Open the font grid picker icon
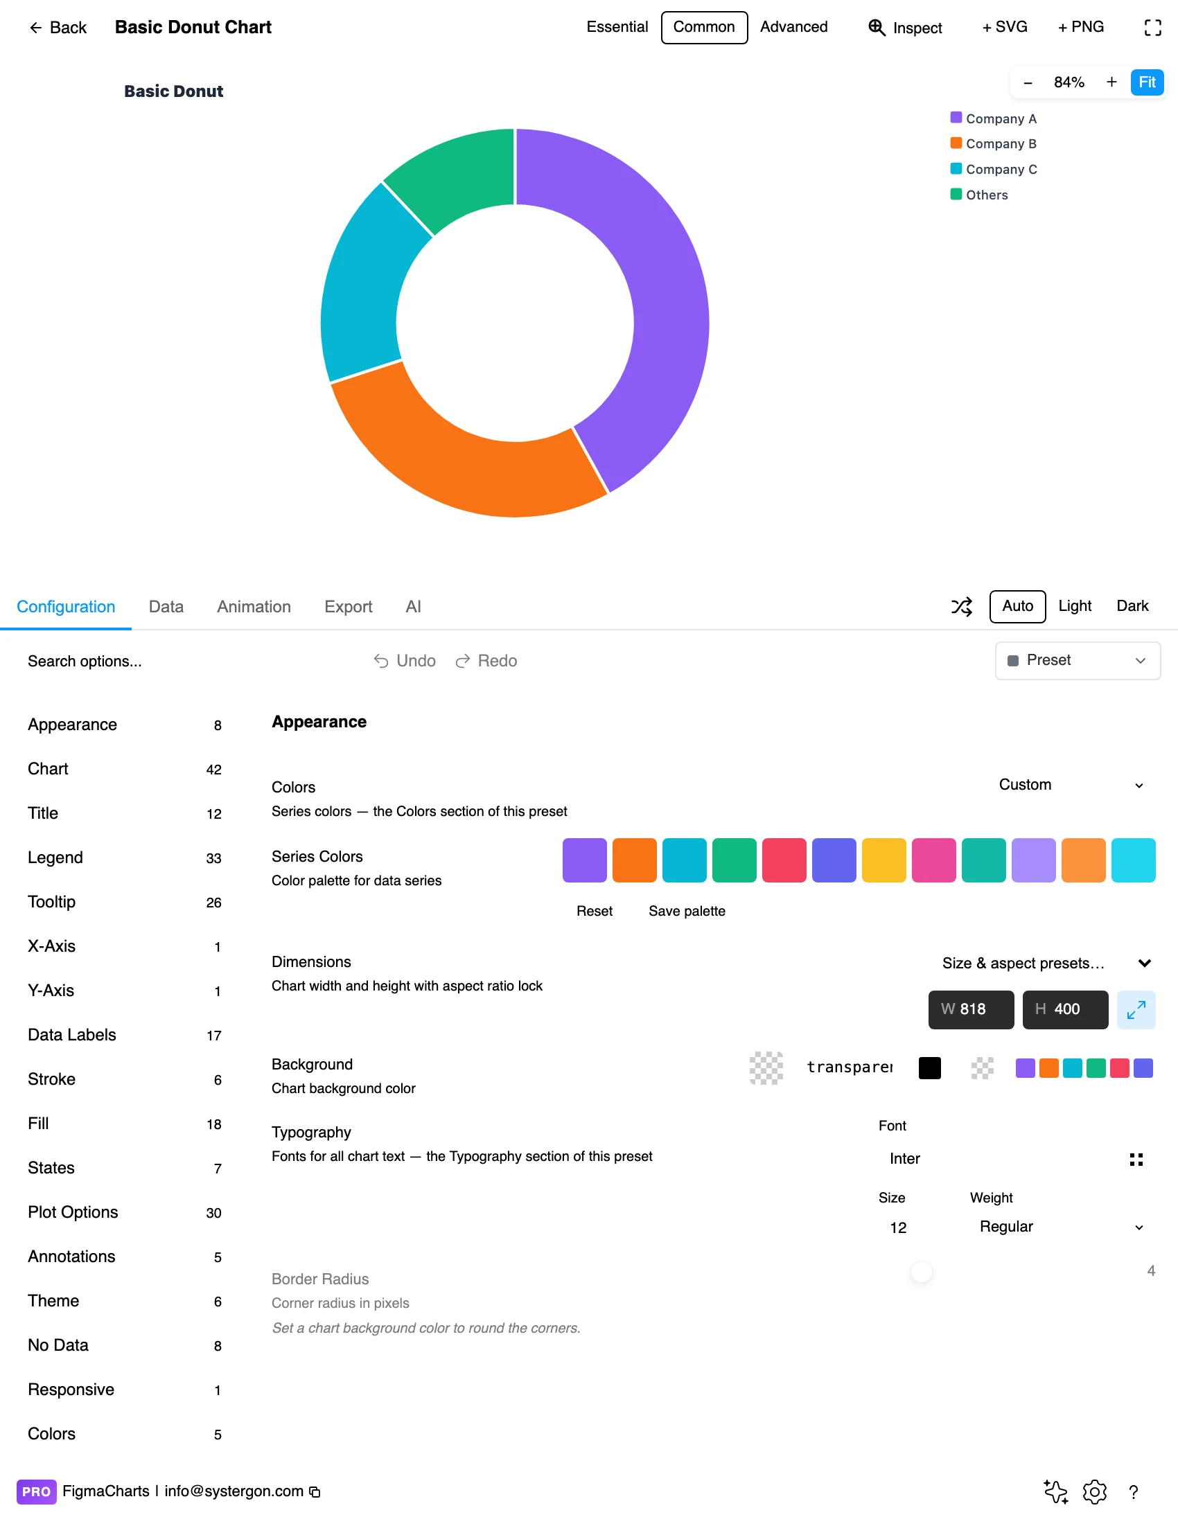The height and width of the screenshot is (1517, 1178). tap(1136, 1160)
